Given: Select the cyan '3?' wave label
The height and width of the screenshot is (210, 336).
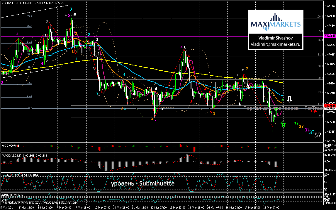Looking at the screenshot, I should pos(312,132).
